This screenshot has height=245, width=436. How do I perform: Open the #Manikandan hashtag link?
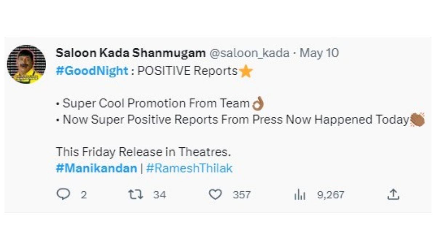pyautogui.click(x=96, y=168)
